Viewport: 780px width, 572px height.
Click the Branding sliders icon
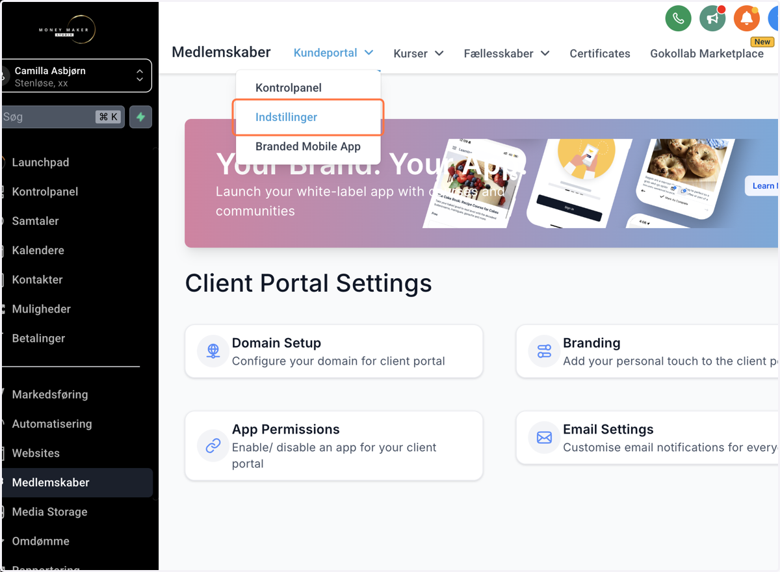[544, 352]
